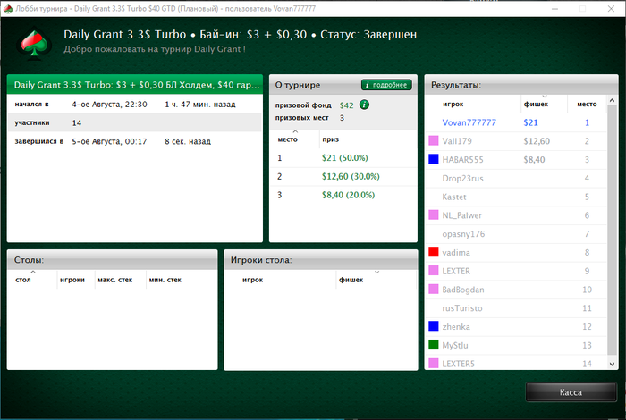
Task: Click blue color tag next to zhenka
Action: click(433, 326)
